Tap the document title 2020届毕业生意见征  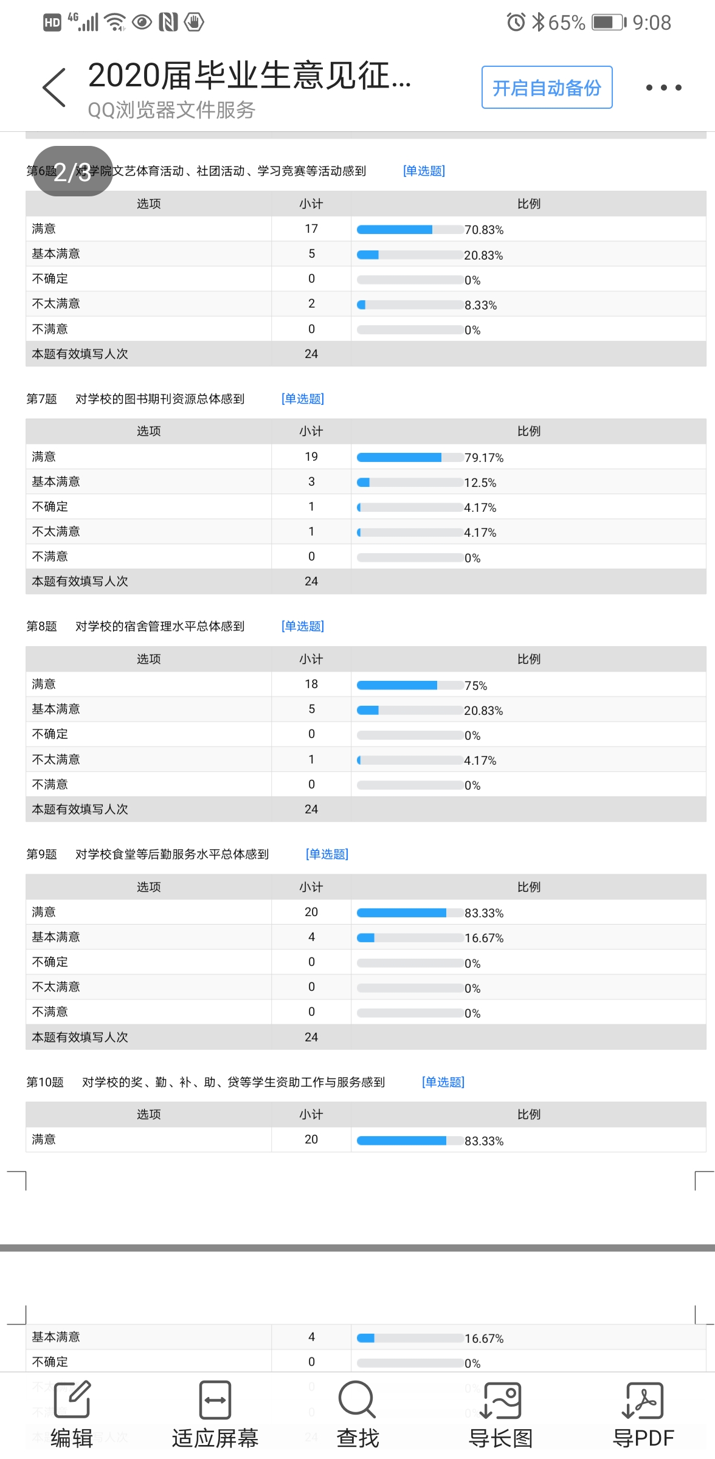coord(249,75)
